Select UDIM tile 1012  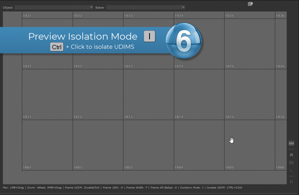98,94
